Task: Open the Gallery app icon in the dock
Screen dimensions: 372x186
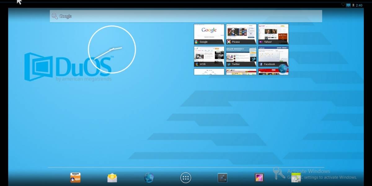Action: 259,178
